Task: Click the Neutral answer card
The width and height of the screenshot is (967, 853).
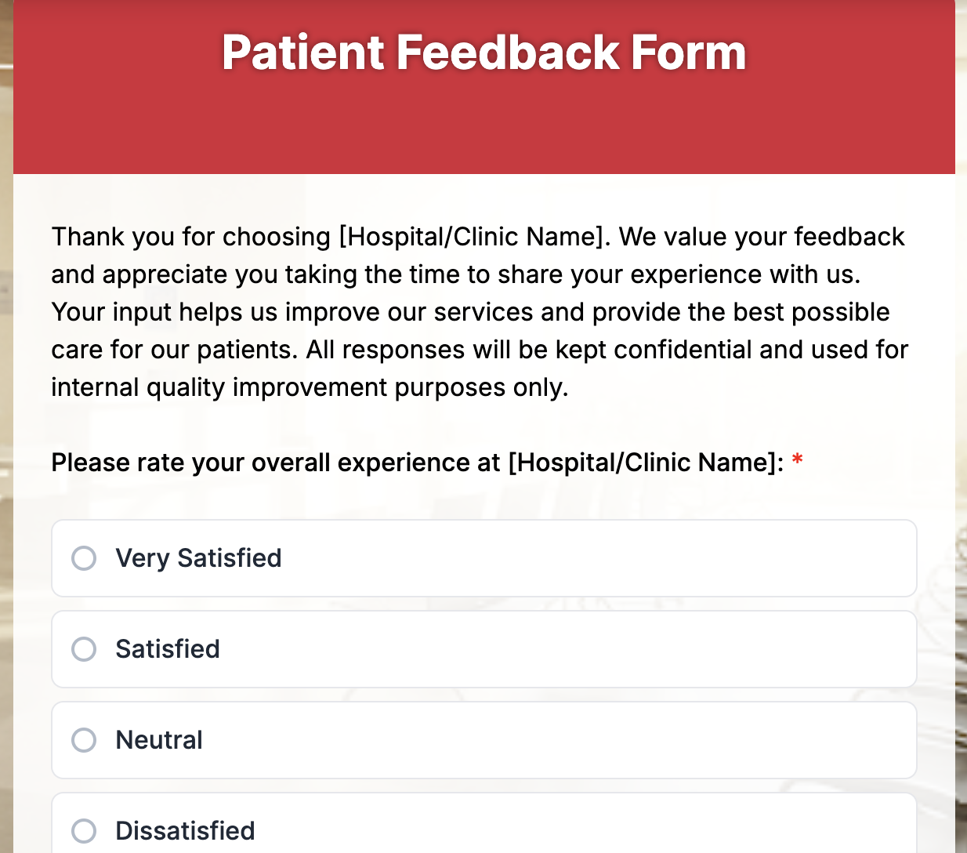Action: [x=483, y=740]
